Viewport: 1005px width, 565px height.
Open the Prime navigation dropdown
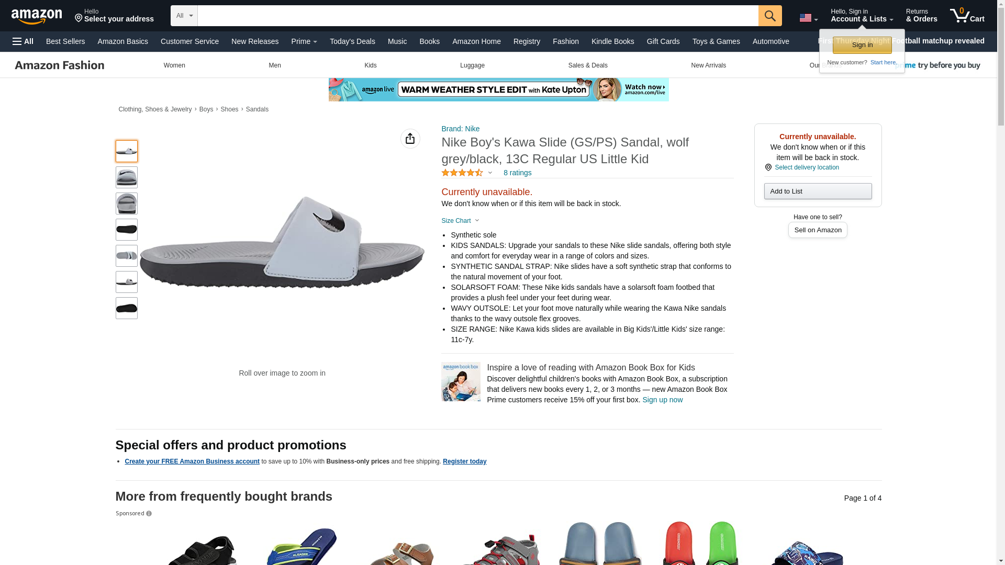304,41
